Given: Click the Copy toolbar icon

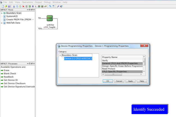Looking at the screenshot, I should click(x=17, y=6).
